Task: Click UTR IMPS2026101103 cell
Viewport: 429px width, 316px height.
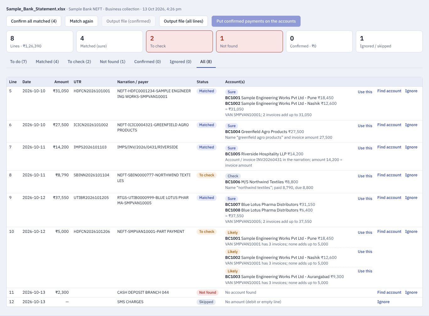Action: point(90,147)
